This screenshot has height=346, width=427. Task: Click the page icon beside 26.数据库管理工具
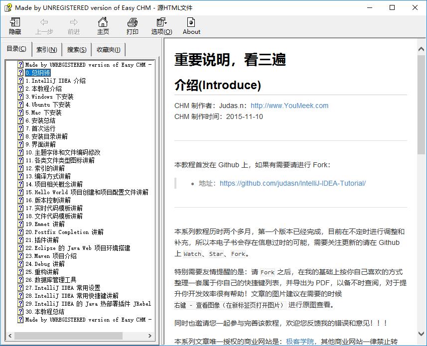point(20,279)
